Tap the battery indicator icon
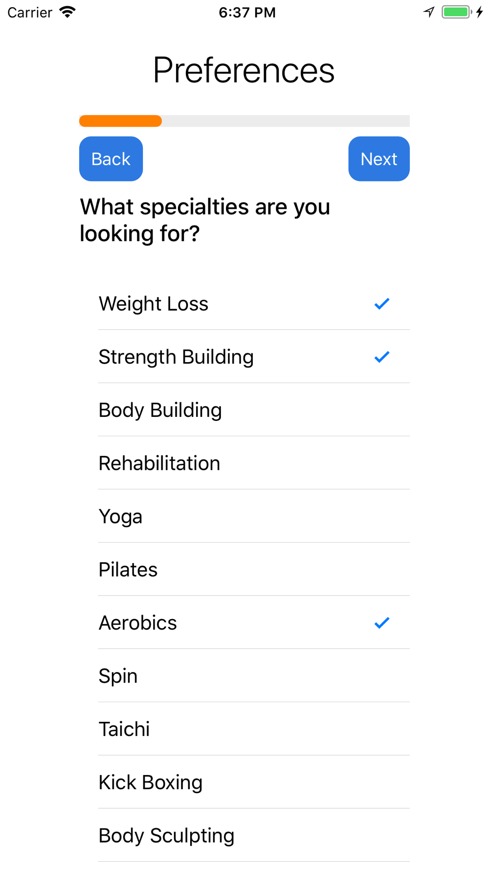 coord(457,12)
